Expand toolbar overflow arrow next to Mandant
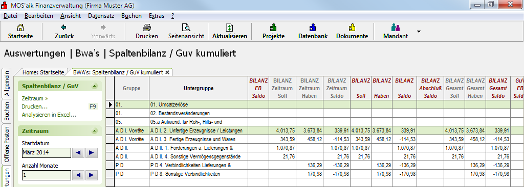The height and width of the screenshot is (187, 524). (419, 32)
